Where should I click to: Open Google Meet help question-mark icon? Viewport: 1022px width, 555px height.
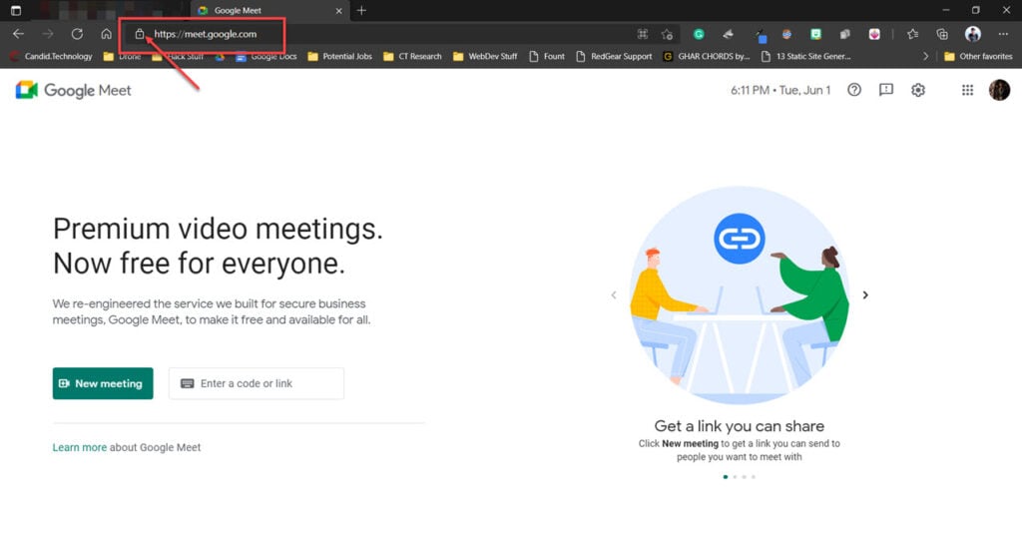tap(854, 90)
